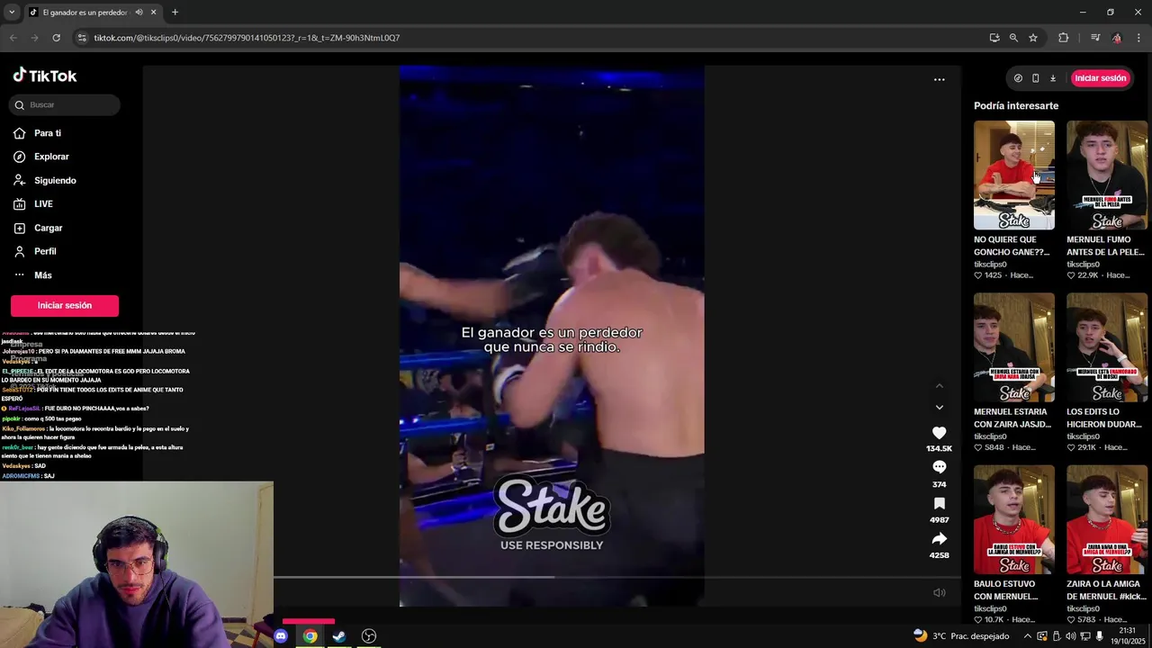Click the weather widget 3°C Prac. despejado

coord(960,636)
